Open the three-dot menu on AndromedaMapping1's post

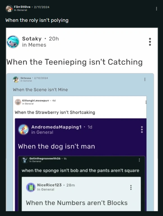[142, 129]
